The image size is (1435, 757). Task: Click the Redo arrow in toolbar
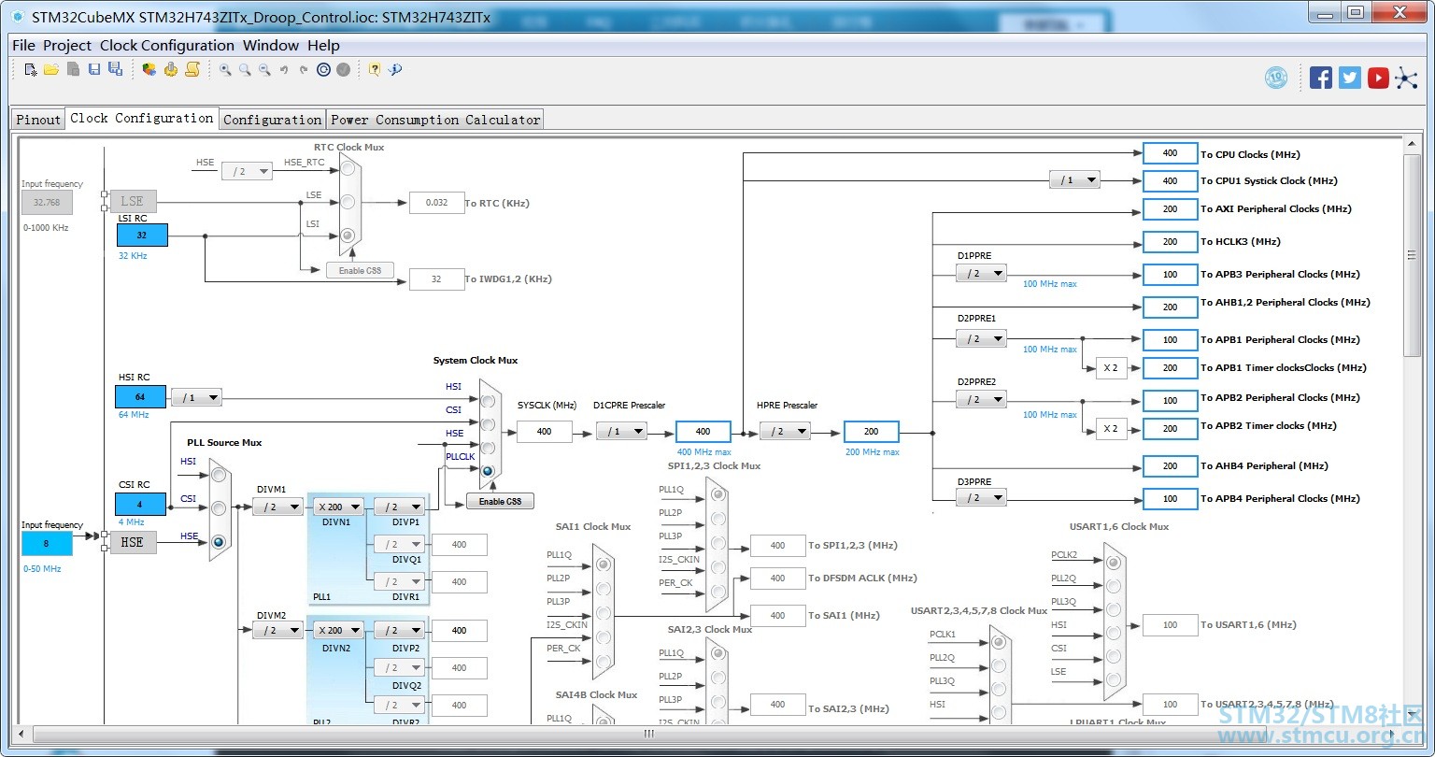pyautogui.click(x=304, y=69)
